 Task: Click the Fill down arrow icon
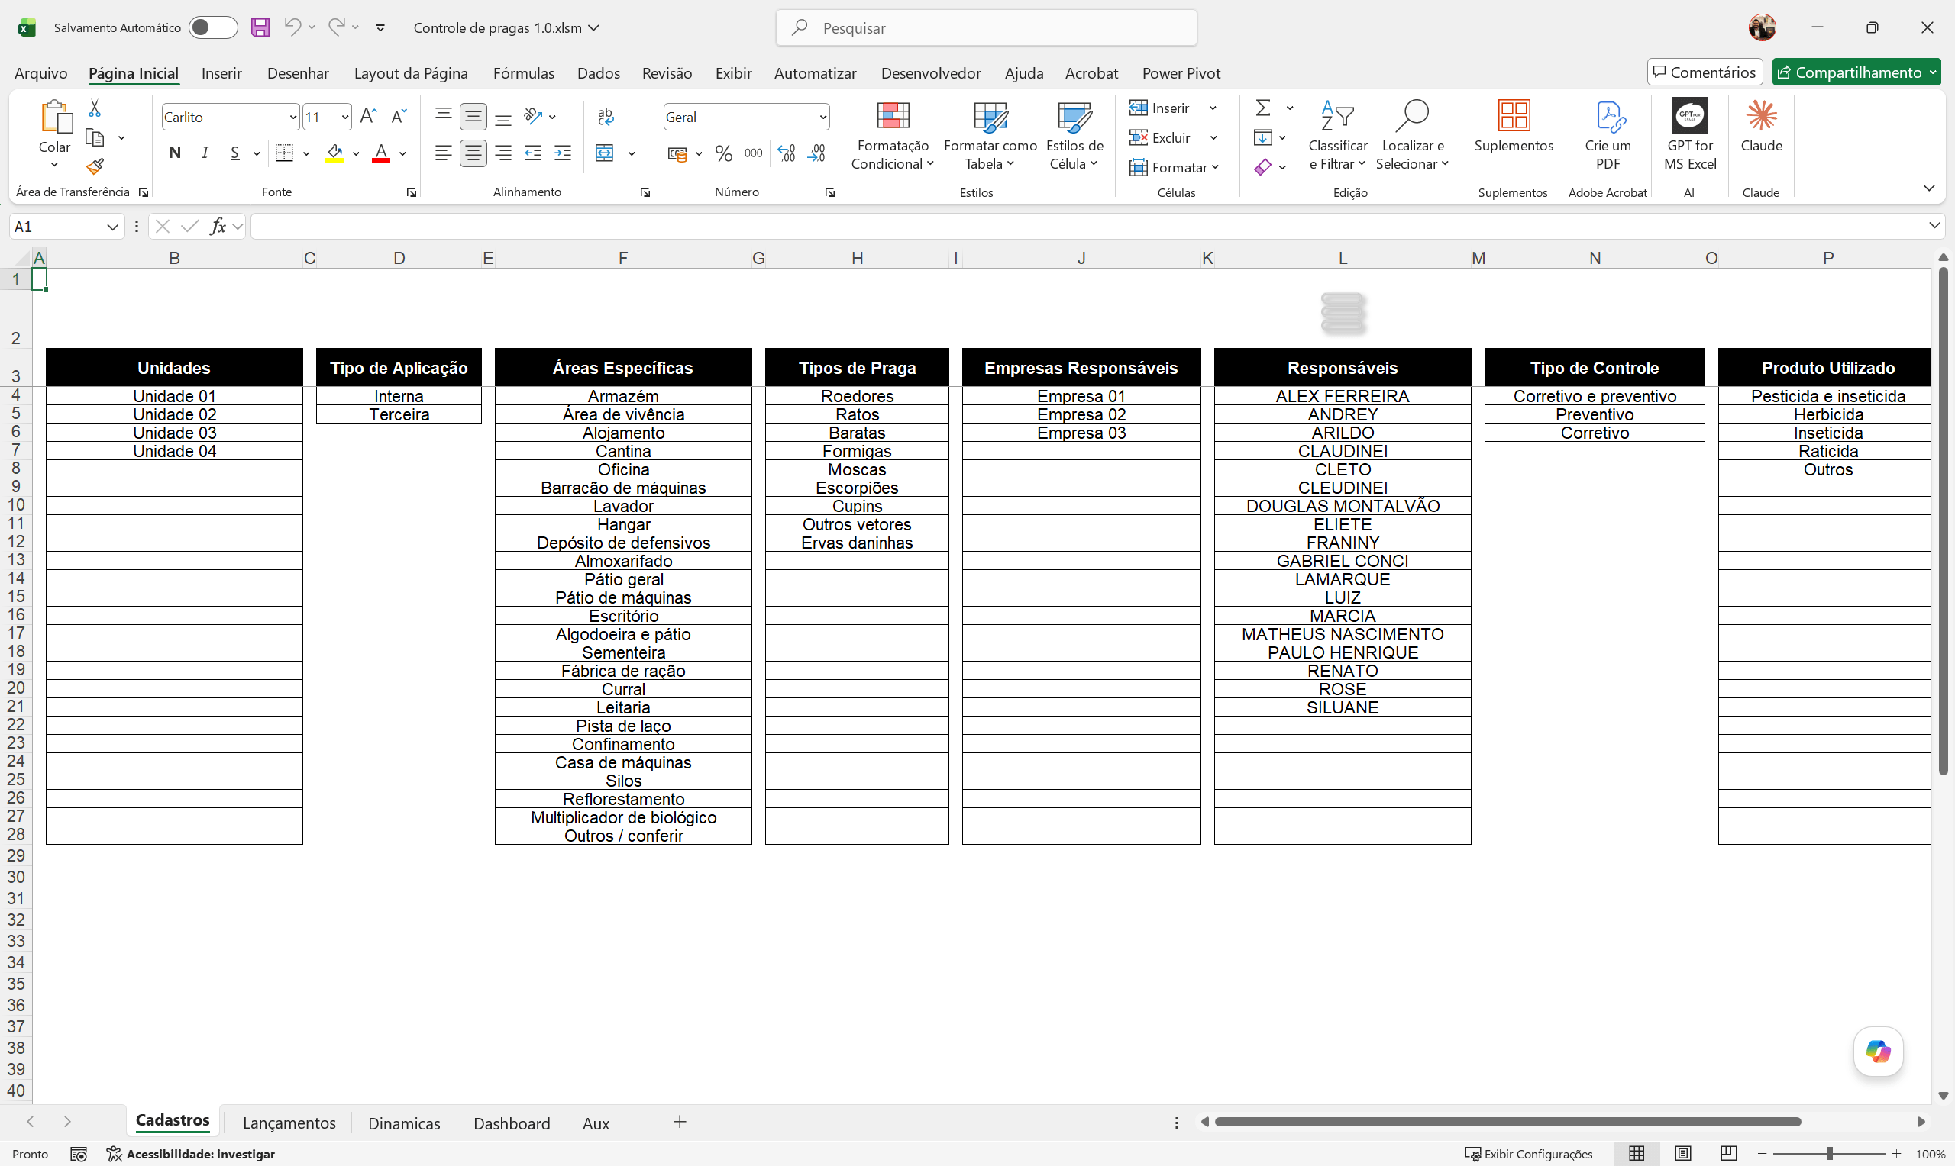click(x=1262, y=137)
